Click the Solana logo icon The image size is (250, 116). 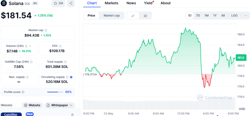pyautogui.click(x=4, y=3)
